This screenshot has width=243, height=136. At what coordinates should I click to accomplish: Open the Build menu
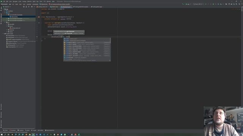[x=34, y=2]
